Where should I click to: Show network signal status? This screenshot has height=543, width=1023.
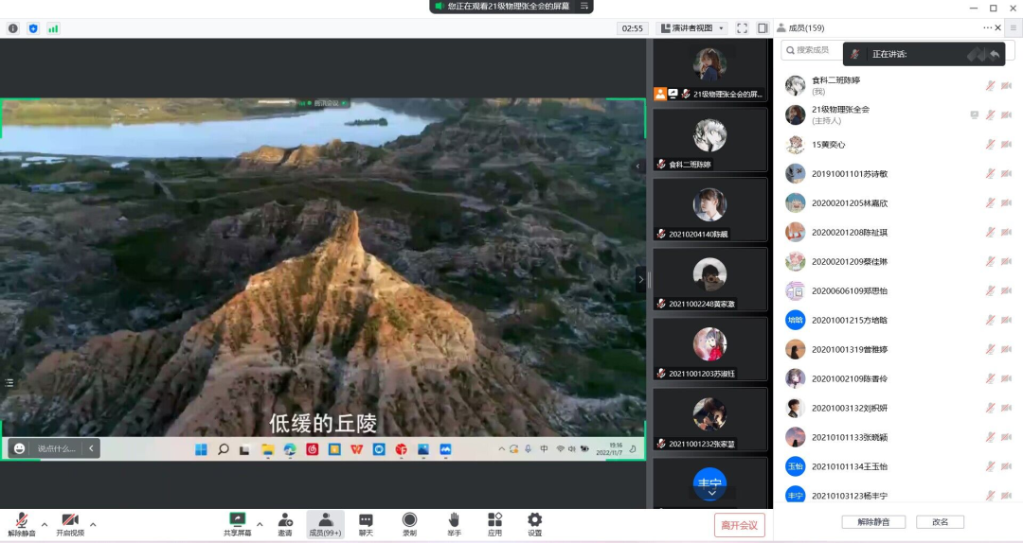coord(53,28)
